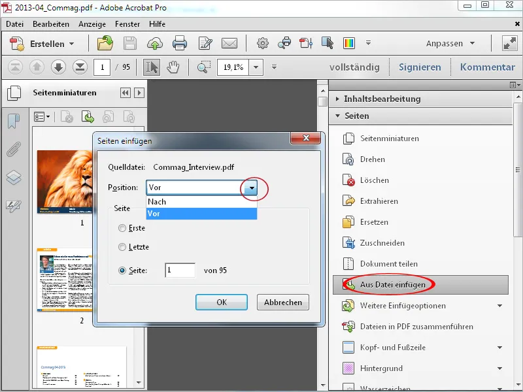Click Dateien in PDF zusammenführen
The image size is (523, 392).
407,327
